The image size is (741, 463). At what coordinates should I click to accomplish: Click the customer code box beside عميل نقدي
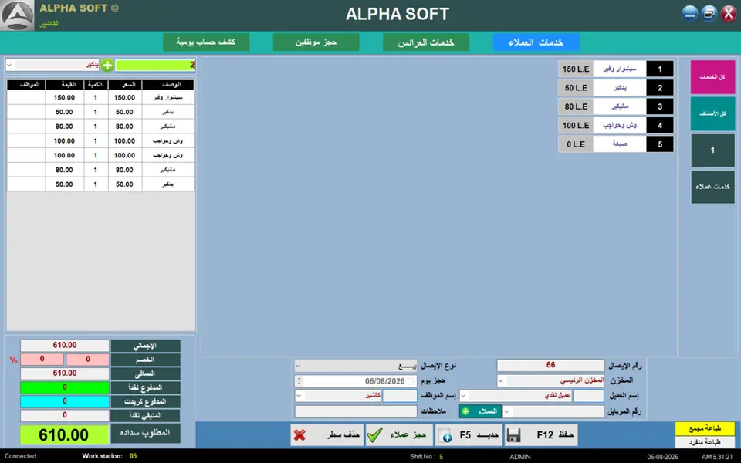coord(588,395)
